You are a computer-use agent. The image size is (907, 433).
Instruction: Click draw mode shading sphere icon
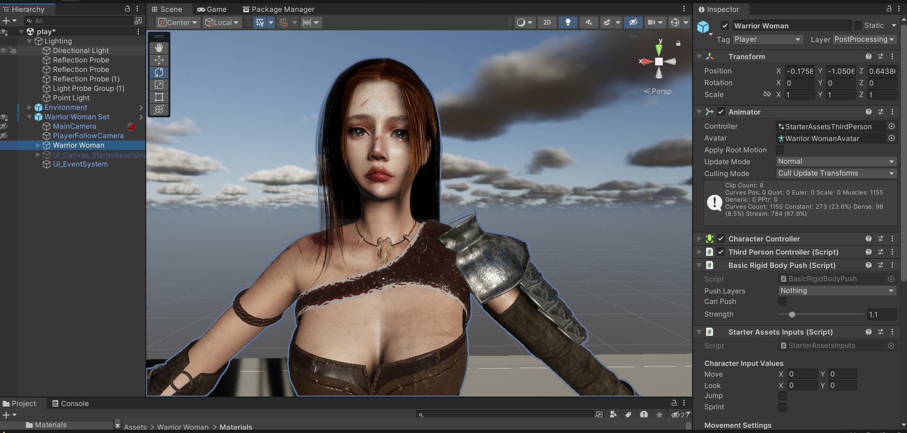(521, 22)
